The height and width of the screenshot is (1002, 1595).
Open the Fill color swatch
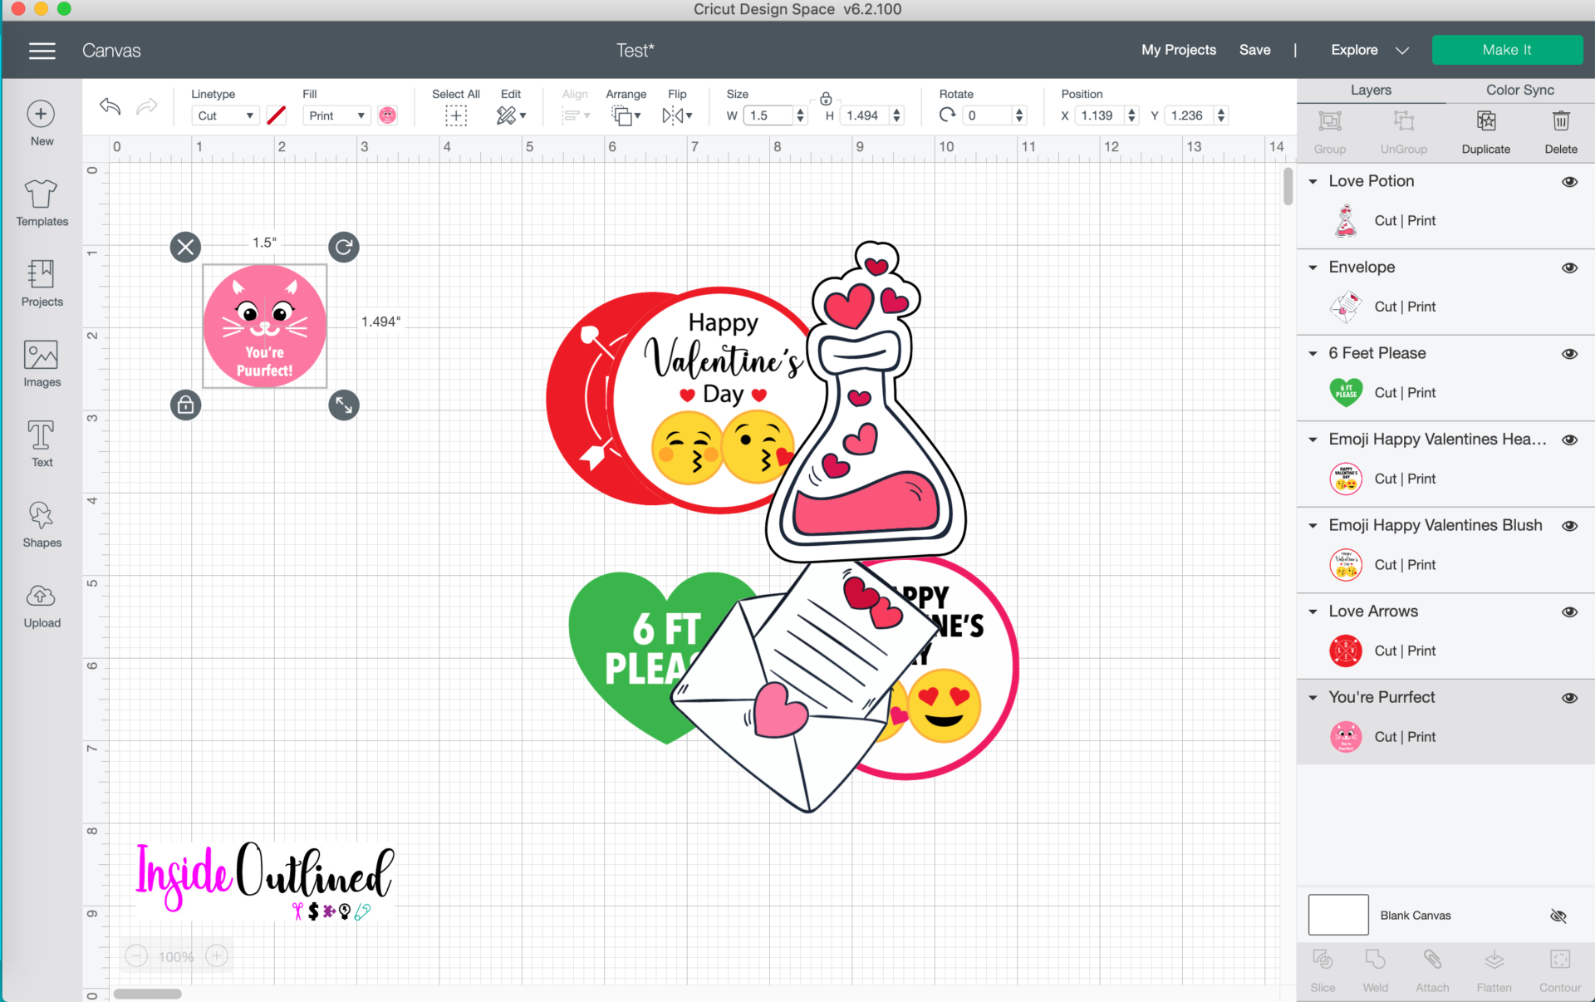(386, 115)
